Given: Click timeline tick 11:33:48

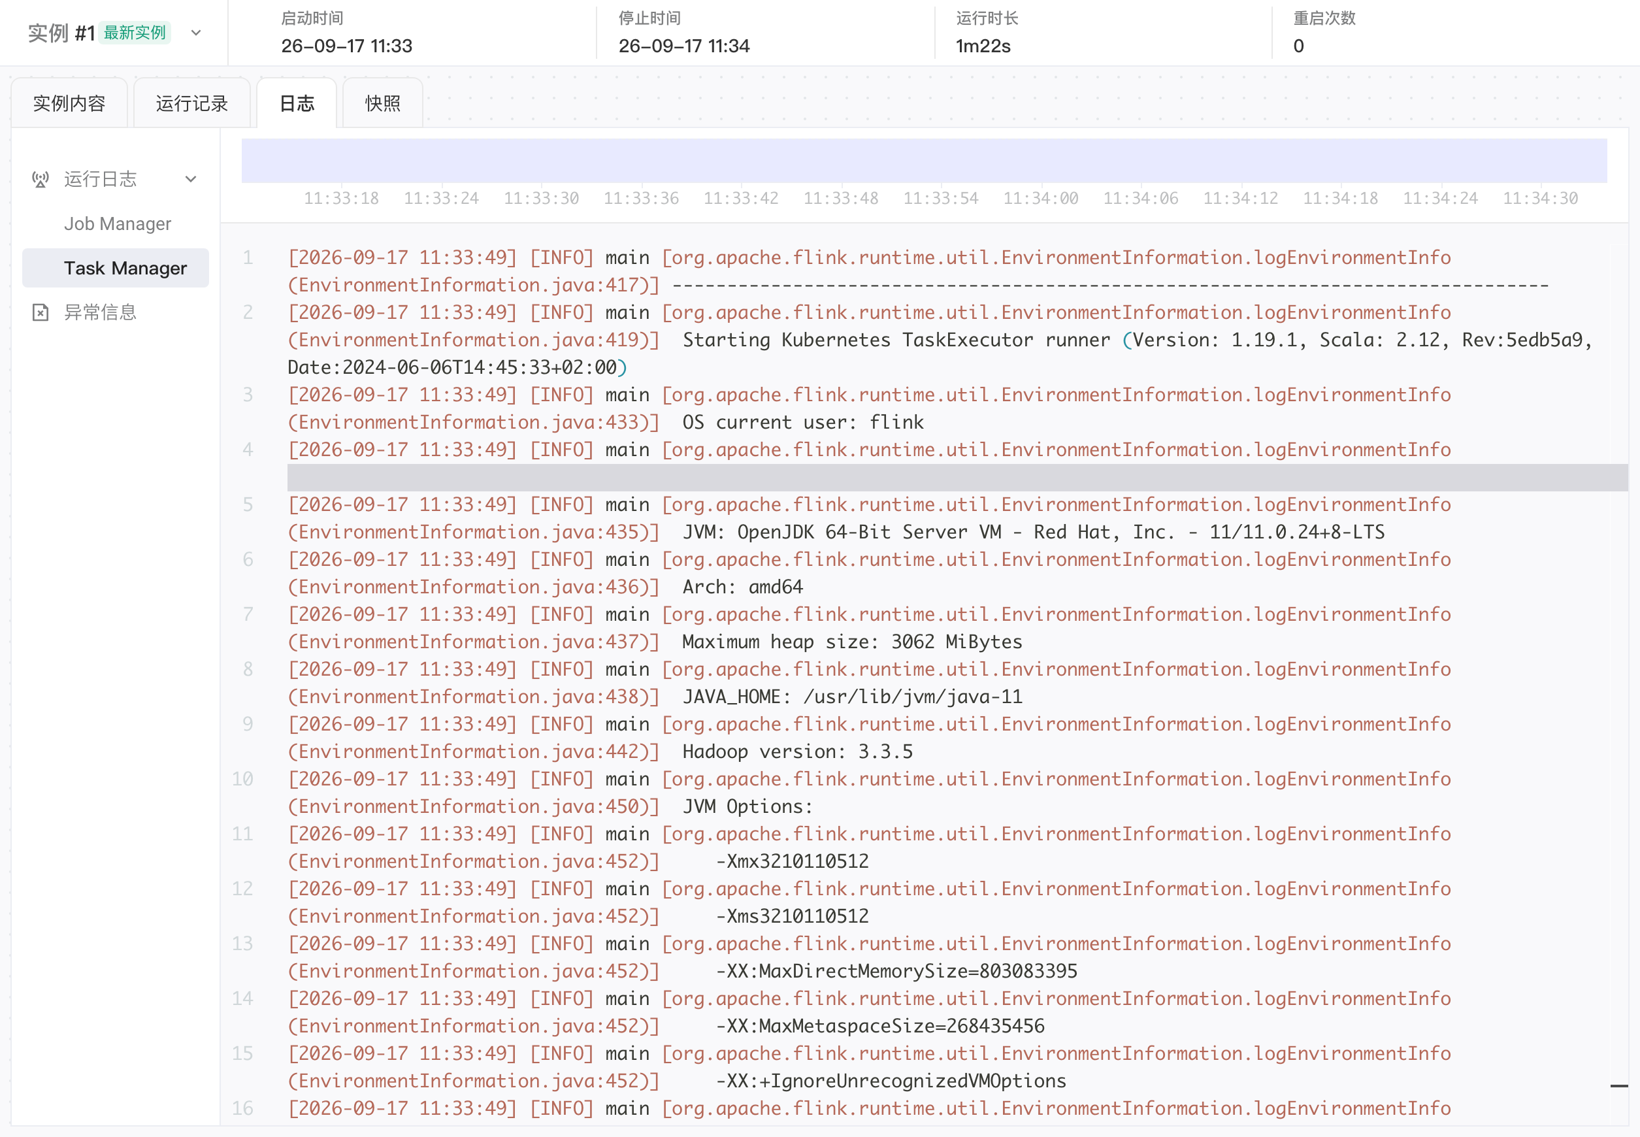Looking at the screenshot, I should [841, 198].
